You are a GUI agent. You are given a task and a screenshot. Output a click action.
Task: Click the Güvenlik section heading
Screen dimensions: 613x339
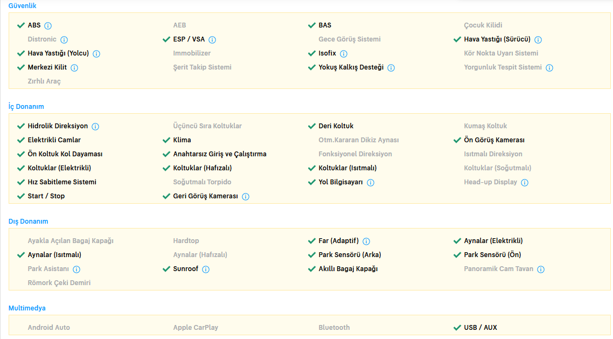pos(22,6)
